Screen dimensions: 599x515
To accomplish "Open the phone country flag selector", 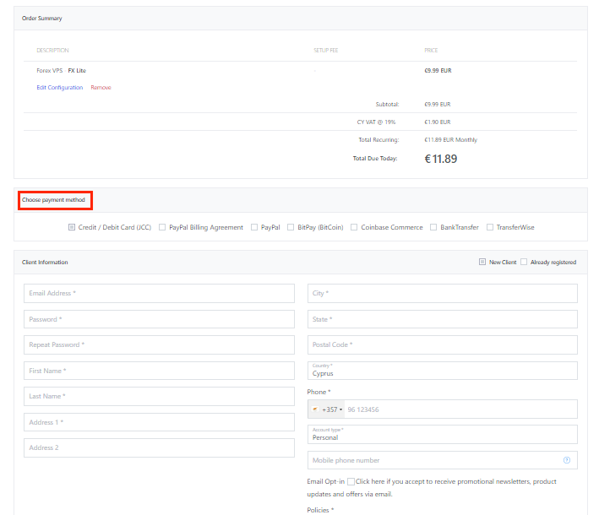I will (327, 409).
